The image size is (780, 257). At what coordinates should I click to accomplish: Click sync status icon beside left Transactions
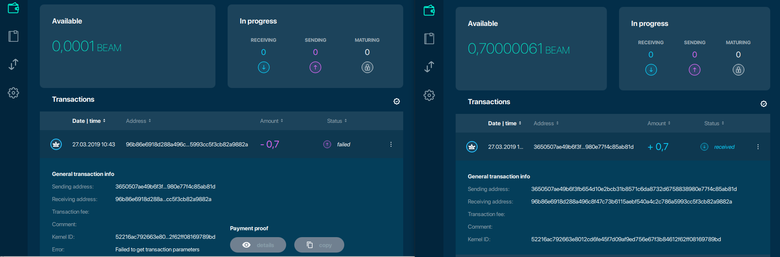coord(397,101)
